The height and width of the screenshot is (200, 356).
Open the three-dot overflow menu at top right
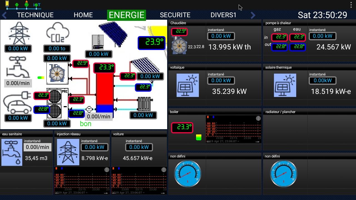pyautogui.click(x=351, y=5)
